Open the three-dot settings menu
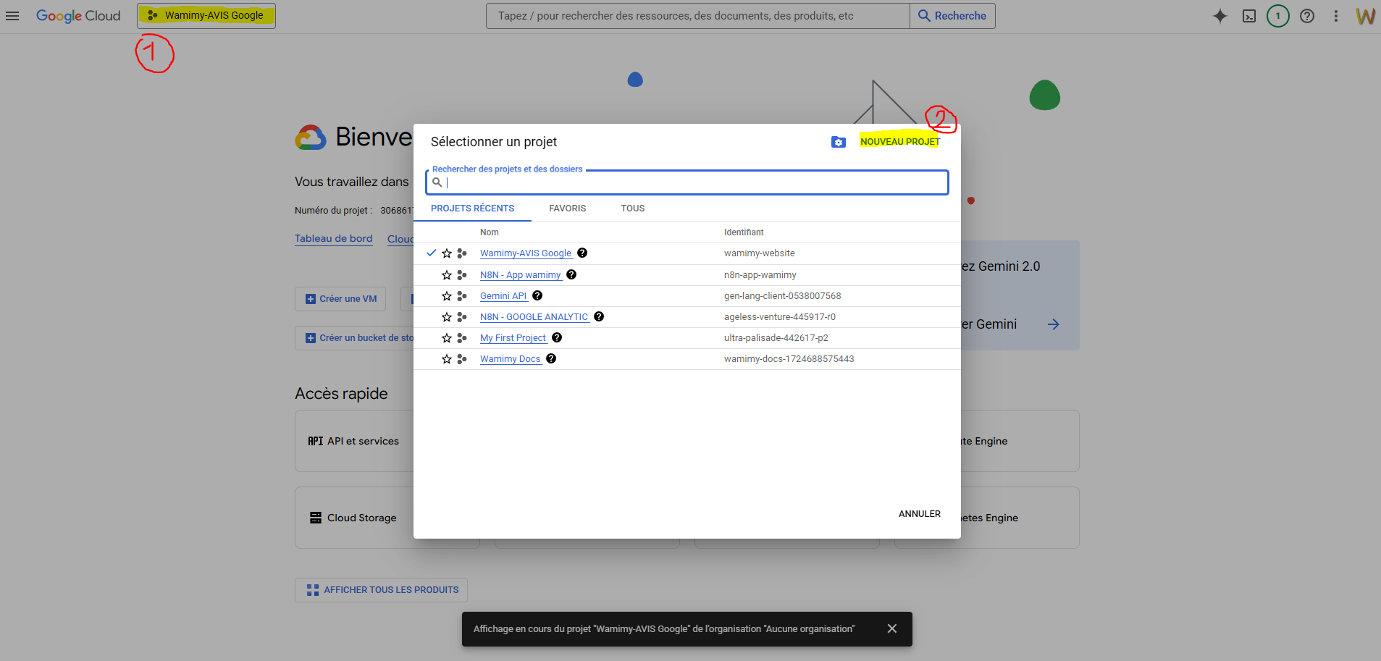The width and height of the screenshot is (1381, 661). tap(1336, 16)
